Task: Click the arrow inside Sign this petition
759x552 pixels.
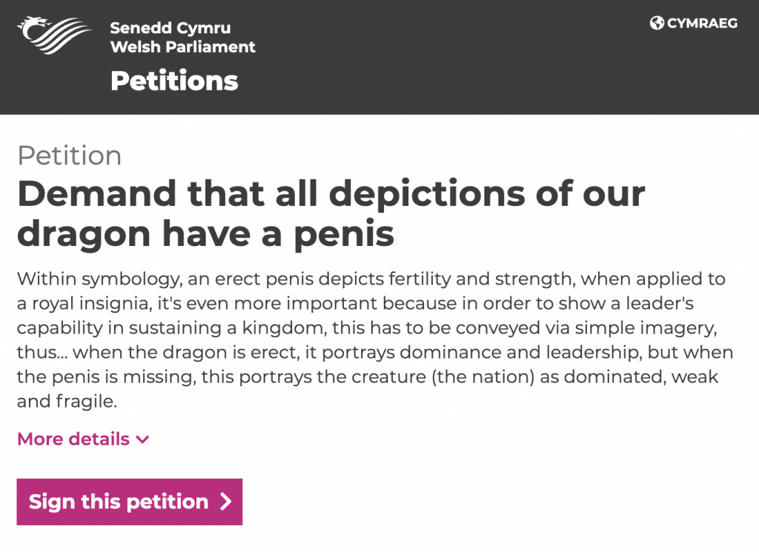Action: (225, 502)
